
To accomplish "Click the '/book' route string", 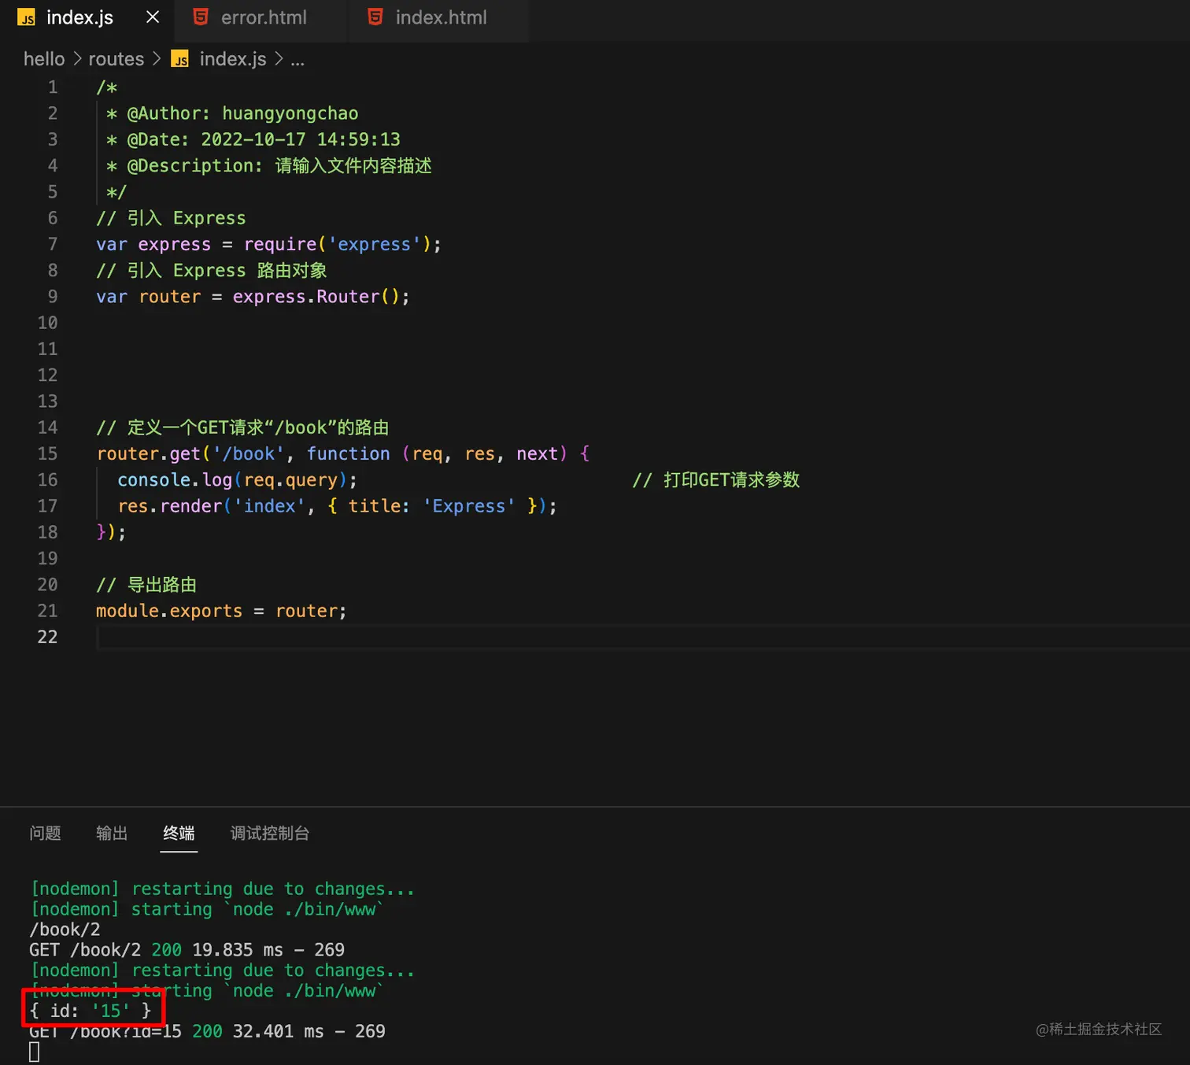I will [248, 453].
